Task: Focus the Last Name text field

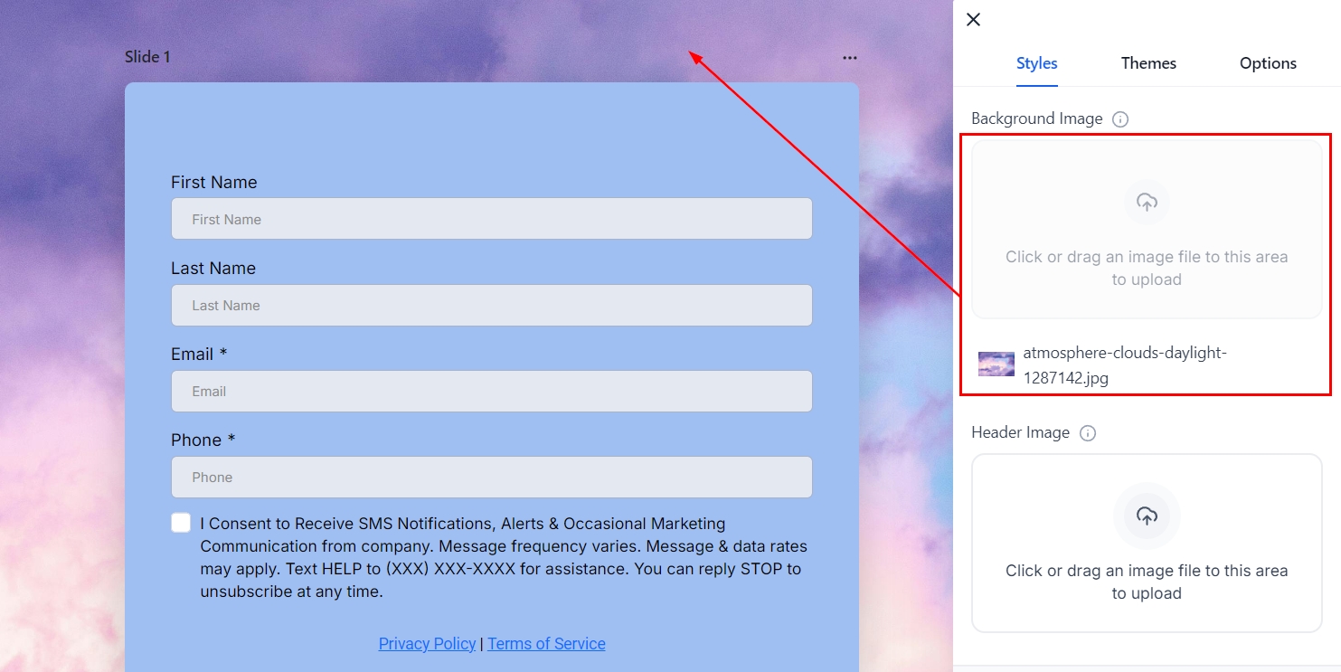Action: coord(491,306)
